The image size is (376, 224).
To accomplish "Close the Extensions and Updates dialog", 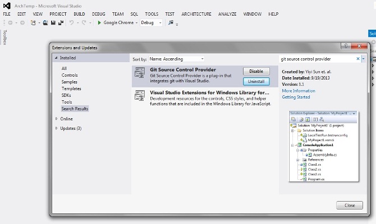I will pos(350,206).
